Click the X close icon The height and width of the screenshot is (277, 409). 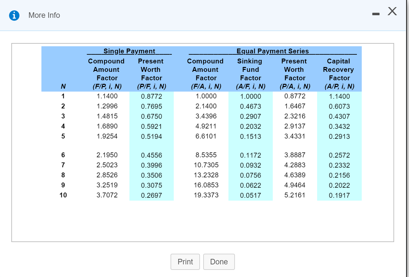coord(392,11)
